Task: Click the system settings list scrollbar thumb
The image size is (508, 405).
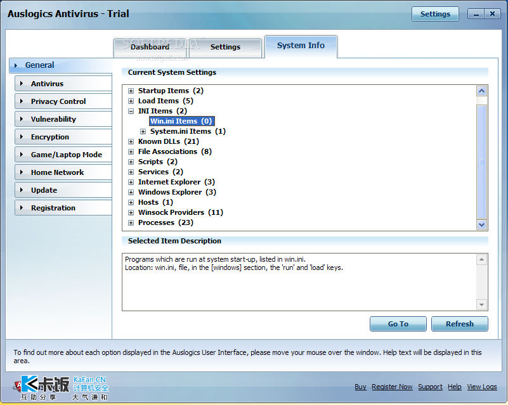Action: (x=481, y=162)
